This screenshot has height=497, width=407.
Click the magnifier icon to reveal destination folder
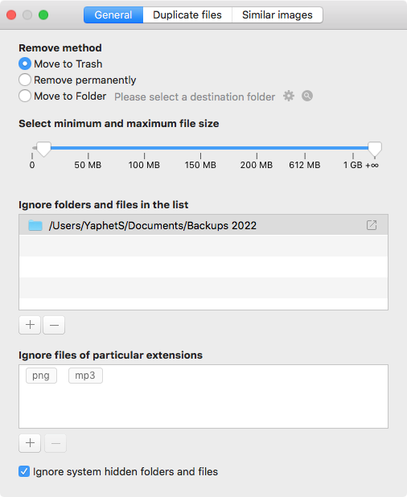click(x=306, y=96)
